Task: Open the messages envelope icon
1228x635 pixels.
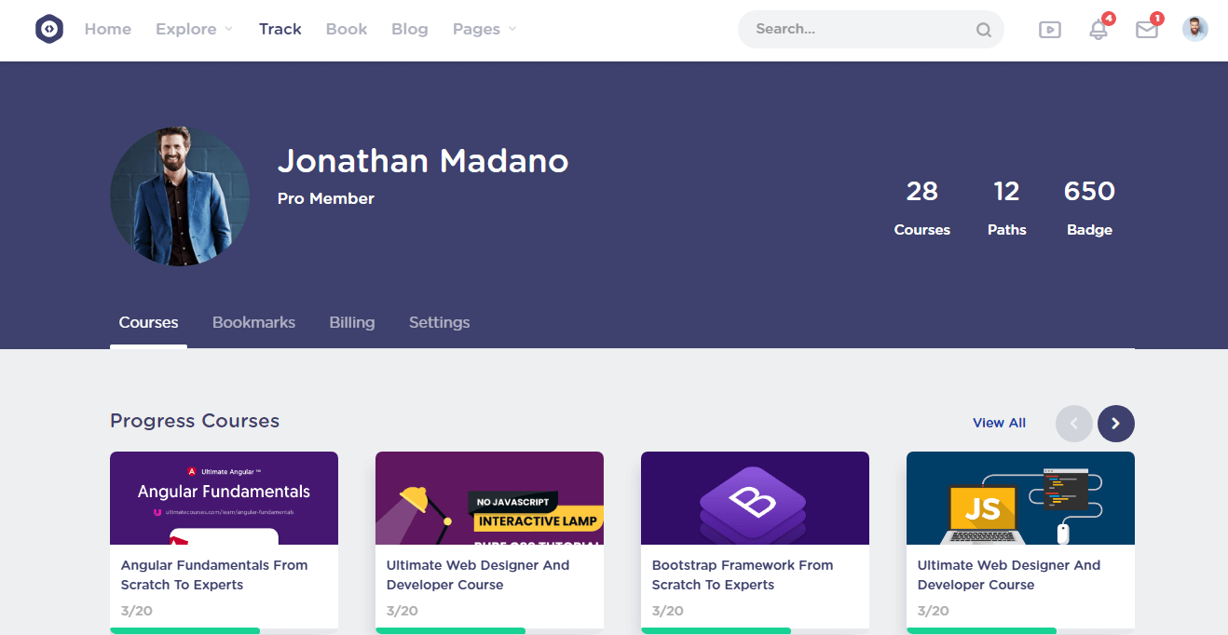Action: 1146,30
